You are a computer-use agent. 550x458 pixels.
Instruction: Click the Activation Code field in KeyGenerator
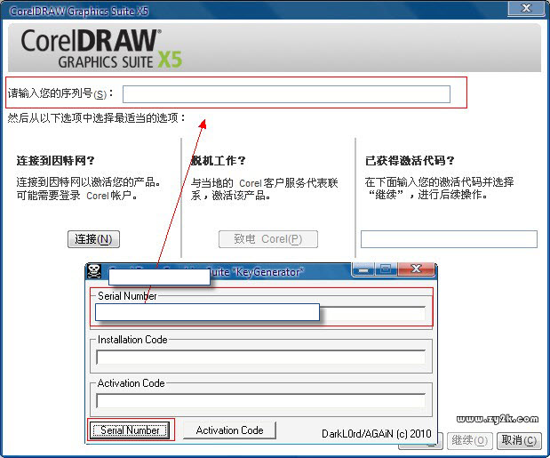coord(260,400)
